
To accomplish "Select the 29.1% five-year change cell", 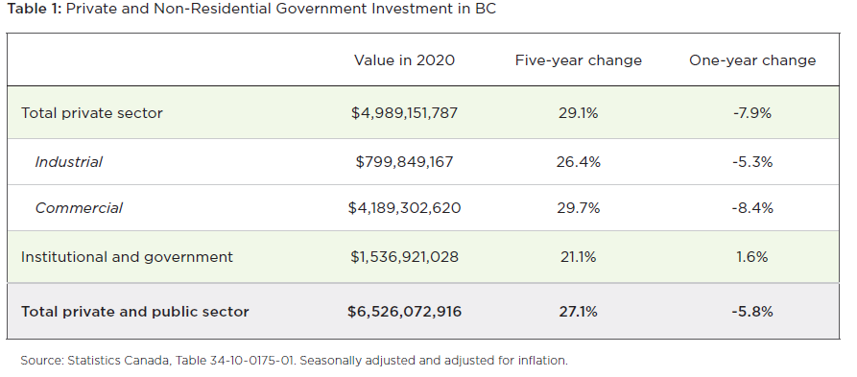I will pos(579,113).
